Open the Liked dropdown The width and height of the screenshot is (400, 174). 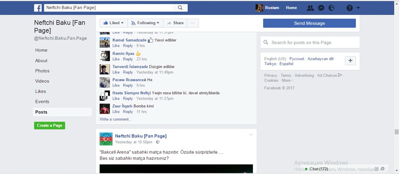click(x=114, y=23)
